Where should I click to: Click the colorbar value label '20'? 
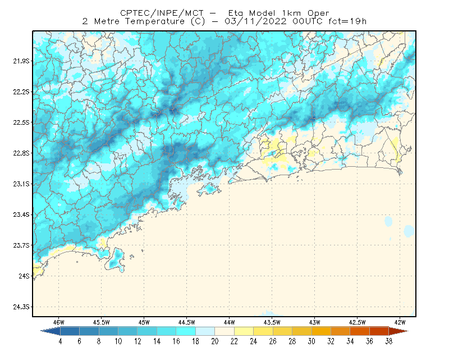[x=215, y=341]
